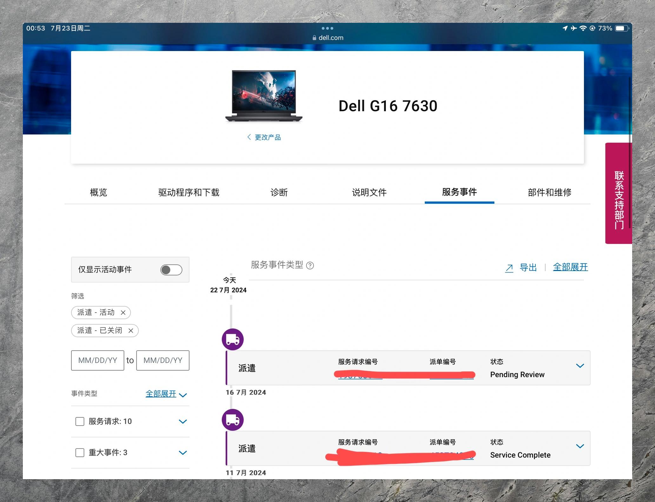Viewport: 655px width, 502px height.
Task: Click the 16 7月 2024 date label
Action: click(246, 392)
